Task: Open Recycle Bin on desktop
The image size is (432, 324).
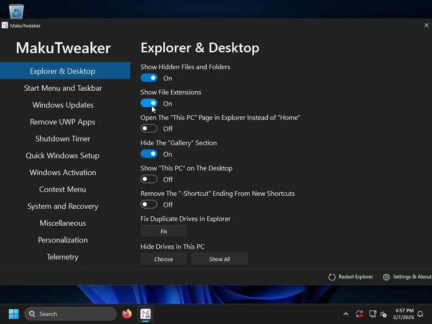Action: click(x=16, y=11)
